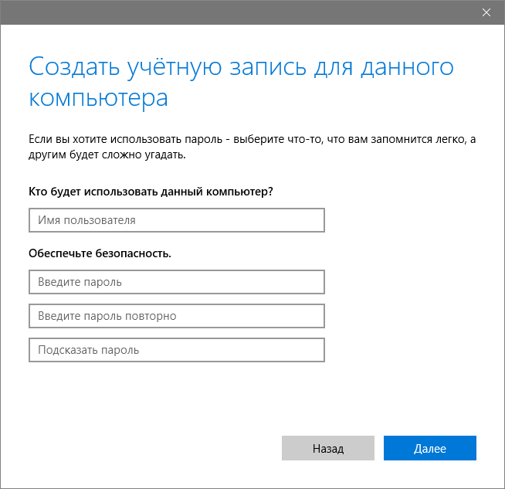Click the "Кто будет использовать данный компьютер?" label
Screen dimensions: 505x489
(x=151, y=191)
